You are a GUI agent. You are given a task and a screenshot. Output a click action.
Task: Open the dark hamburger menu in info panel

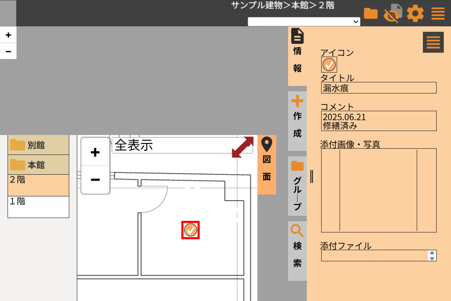click(x=433, y=42)
